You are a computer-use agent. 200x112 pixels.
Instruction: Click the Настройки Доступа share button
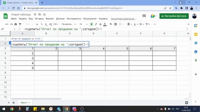point(174,16)
